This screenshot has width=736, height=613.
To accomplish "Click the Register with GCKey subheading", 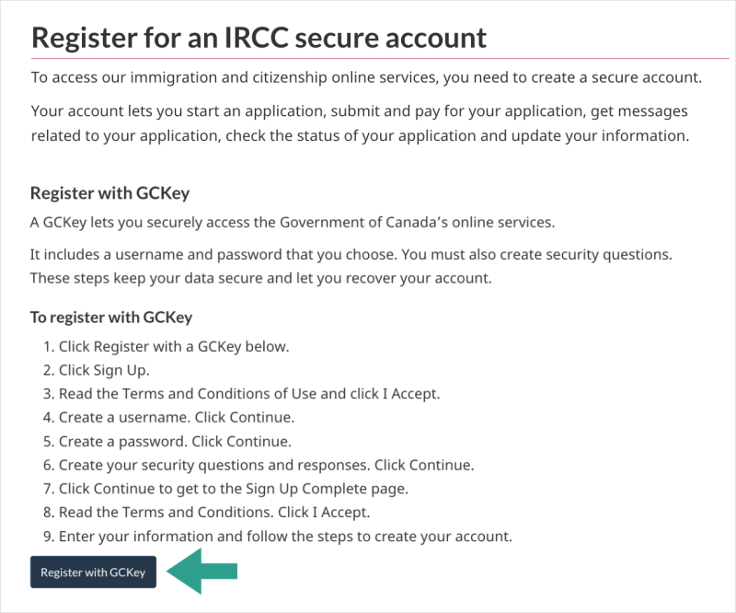I will [109, 193].
